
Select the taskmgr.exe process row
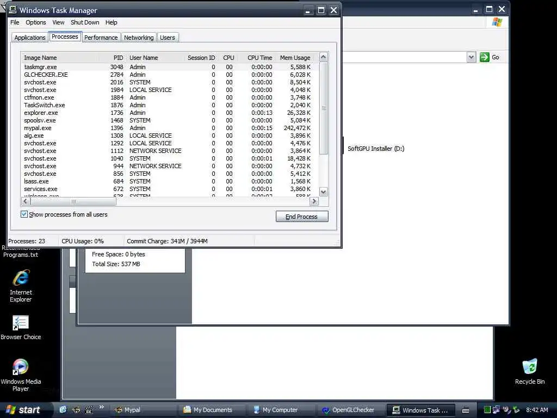tap(169, 67)
